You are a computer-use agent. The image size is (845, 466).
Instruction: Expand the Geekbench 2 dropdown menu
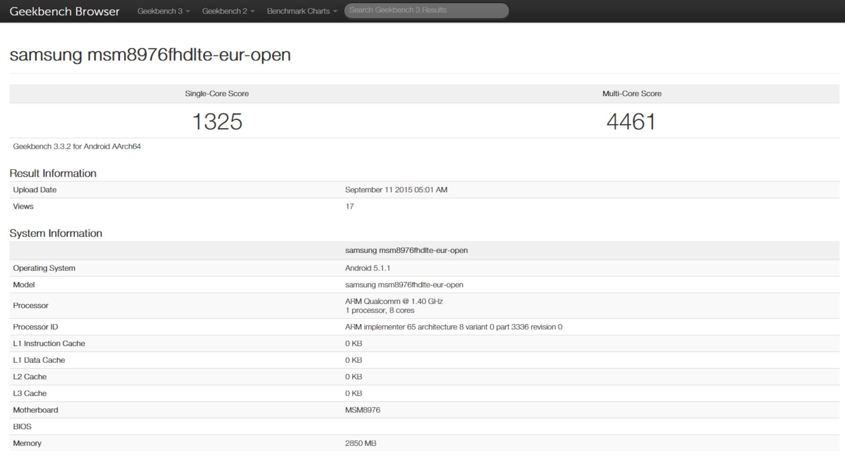tap(228, 11)
